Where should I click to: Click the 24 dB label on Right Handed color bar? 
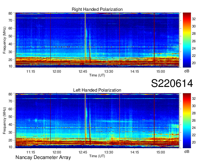tap(194, 48)
